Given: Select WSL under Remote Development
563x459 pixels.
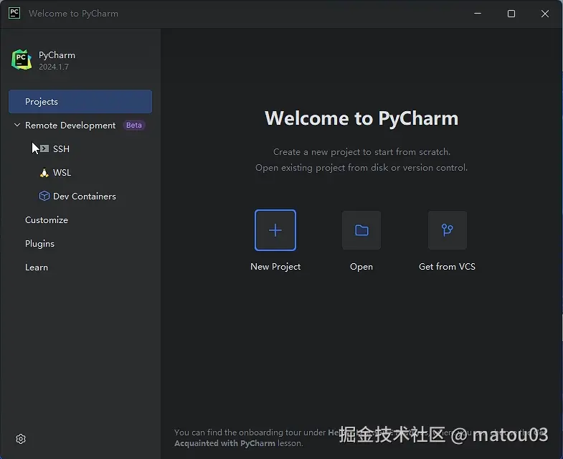Looking at the screenshot, I should [x=62, y=173].
